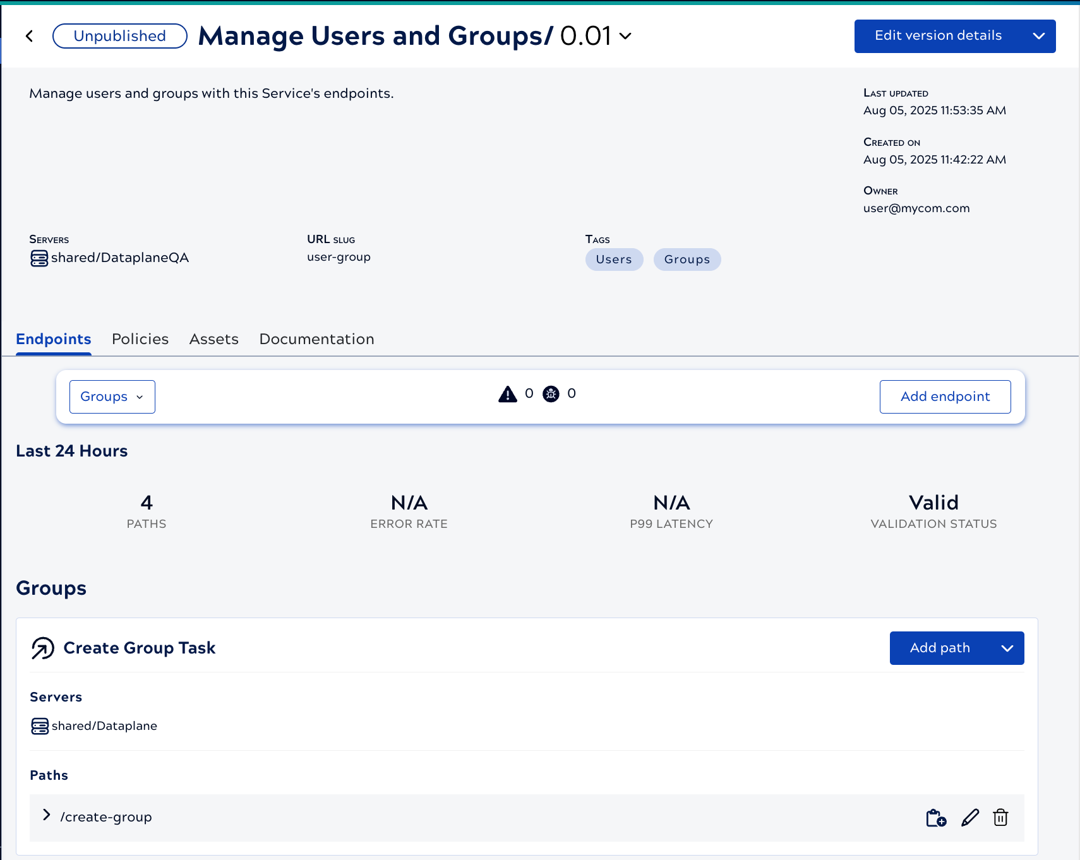This screenshot has width=1080, height=860.
Task: Click the warning triangle alert icon
Action: click(507, 395)
